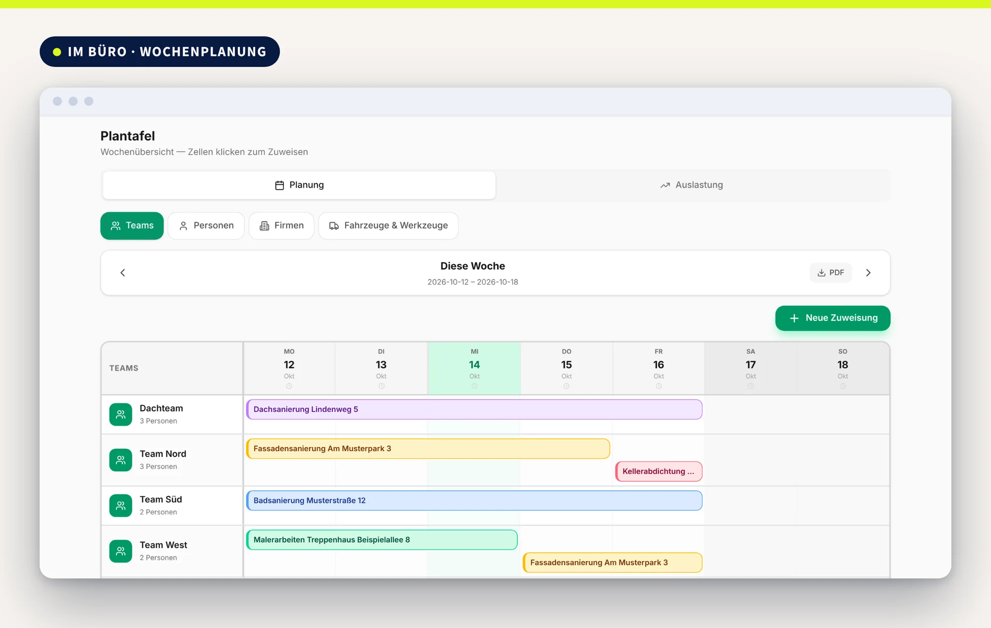Select the Firmen filter

tap(281, 226)
